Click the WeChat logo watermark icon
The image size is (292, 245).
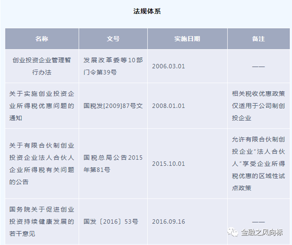pos(232,232)
